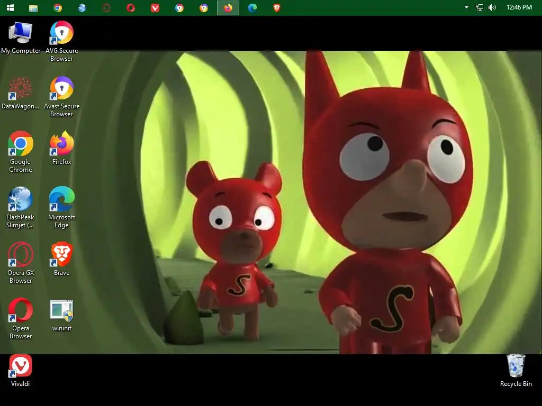
Task: Open Avast Secure Browser from the taskbar
Action: [x=204, y=8]
